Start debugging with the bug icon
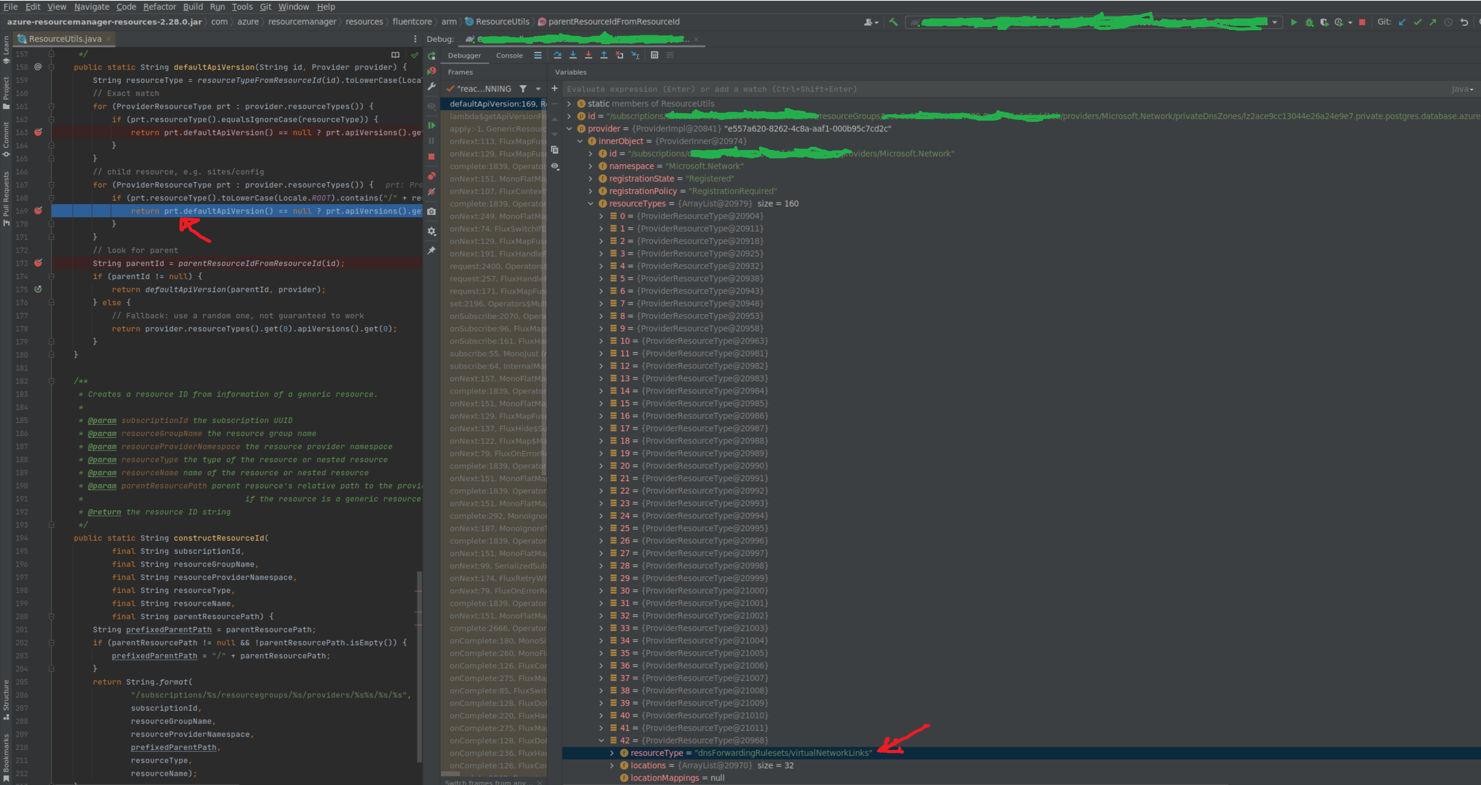Viewport: 1481px width, 785px height. click(1309, 23)
